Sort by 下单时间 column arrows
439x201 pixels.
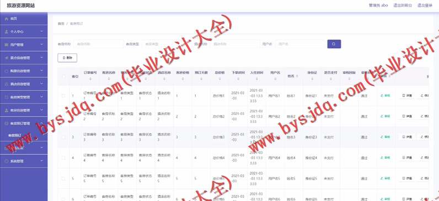point(238,79)
